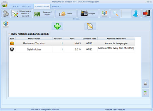Screen dimensions: 153x111
Task: Select the Stylish clothes row
Action: (72, 49)
